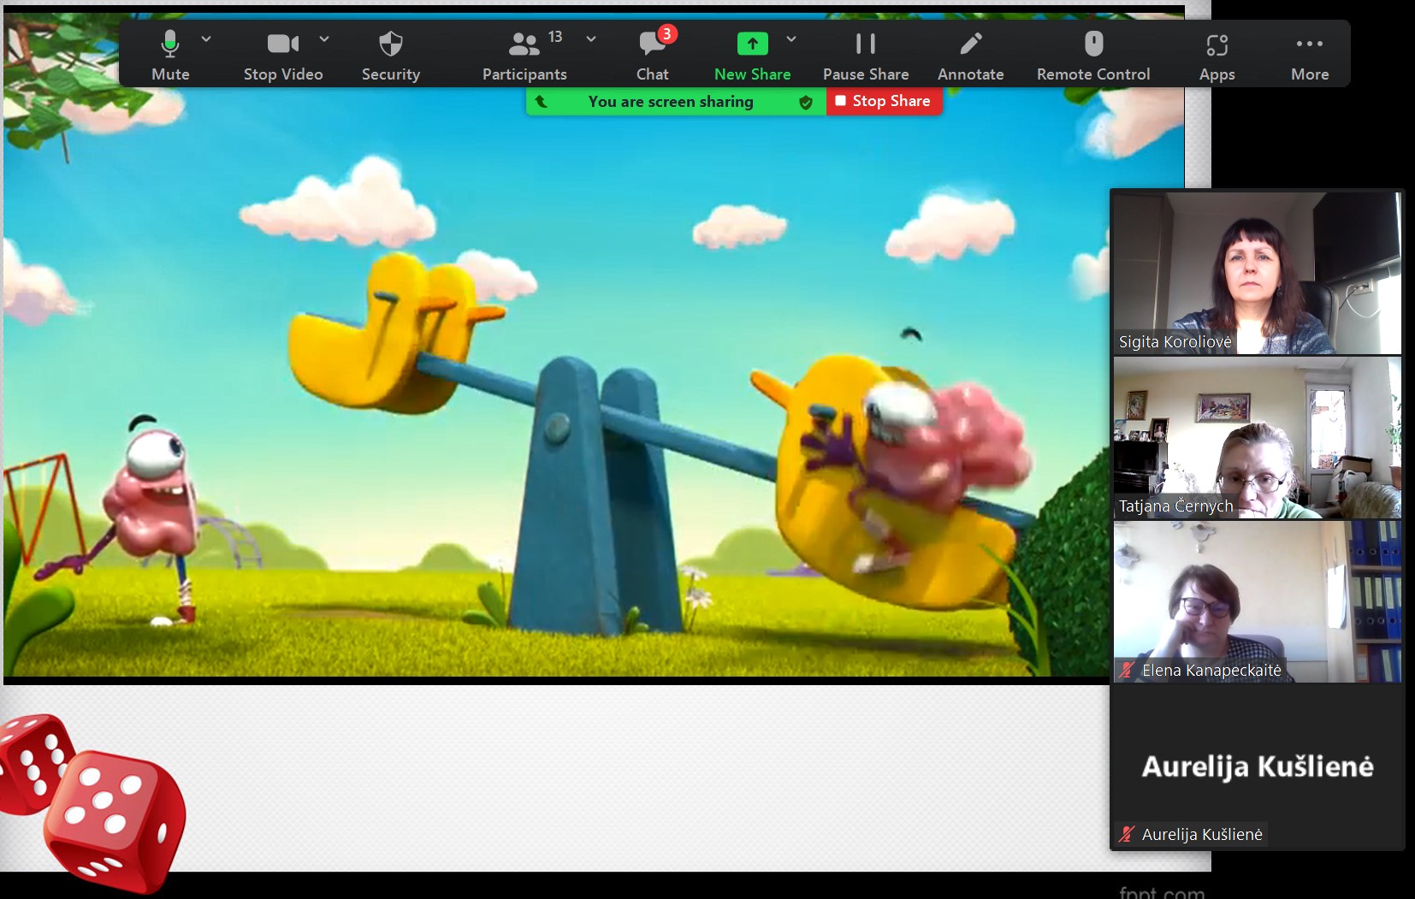Open the Security shield options

click(390, 55)
